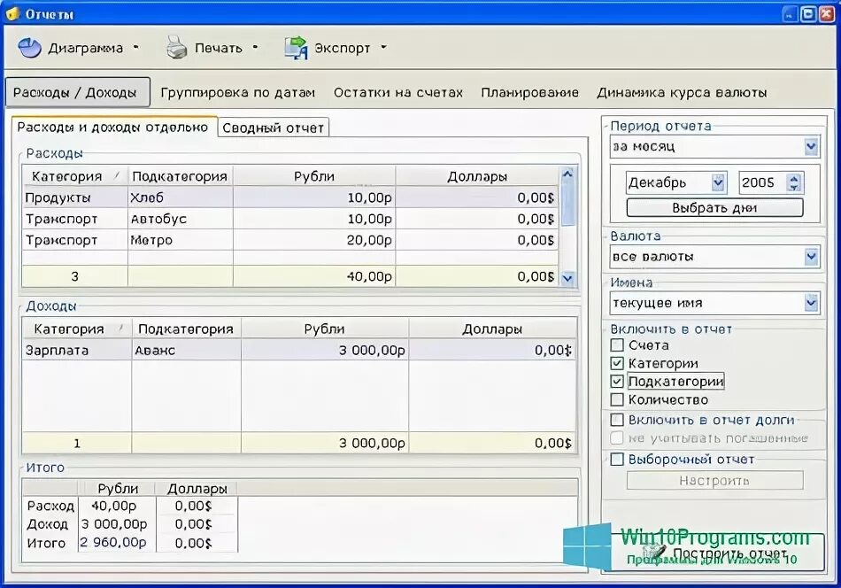Click expenses Доллары column header
Image resolution: width=841 pixels, height=588 pixels.
click(x=477, y=176)
